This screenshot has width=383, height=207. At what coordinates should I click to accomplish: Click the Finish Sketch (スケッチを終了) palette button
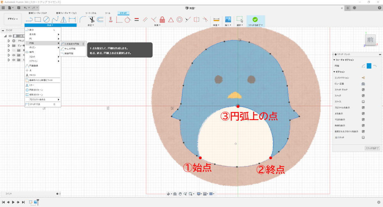pyautogui.click(x=372, y=148)
